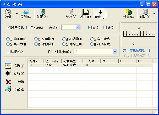This screenshot has height=115, width=159.
Task: Enable the 活荷 live load checkbox
Action: [x=105, y=27]
